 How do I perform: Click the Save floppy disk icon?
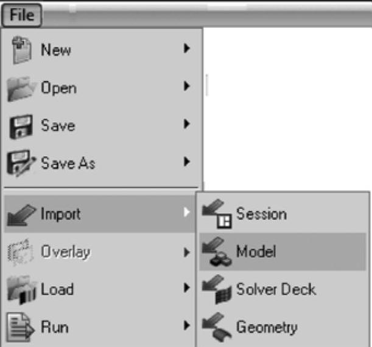point(21,127)
